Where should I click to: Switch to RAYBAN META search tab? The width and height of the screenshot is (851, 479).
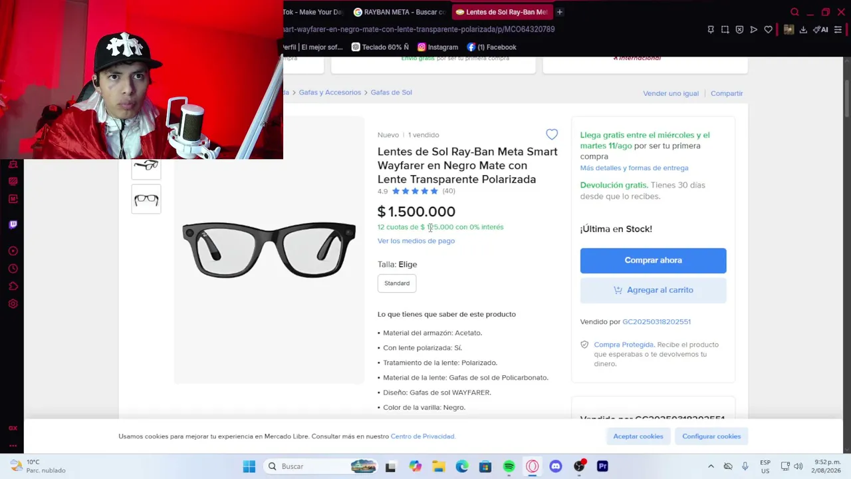[x=399, y=12]
